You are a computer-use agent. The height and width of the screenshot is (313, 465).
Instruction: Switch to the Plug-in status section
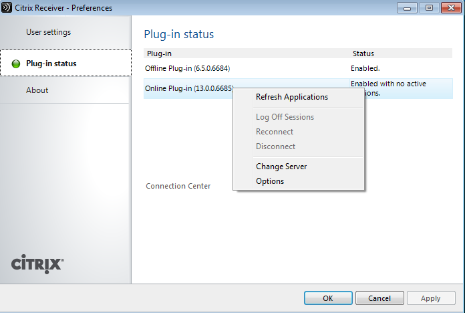click(51, 64)
